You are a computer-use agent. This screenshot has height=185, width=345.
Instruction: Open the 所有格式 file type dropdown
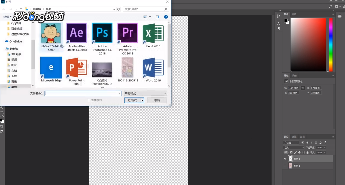pyautogui.click(x=146, y=93)
